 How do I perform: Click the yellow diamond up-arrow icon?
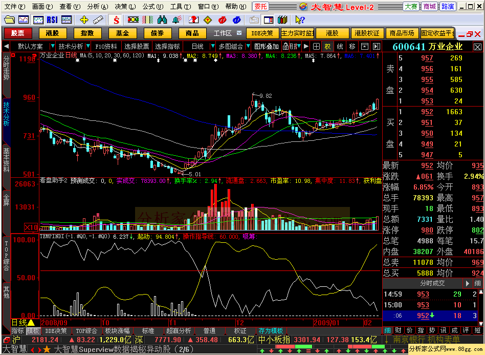[x=208, y=20]
